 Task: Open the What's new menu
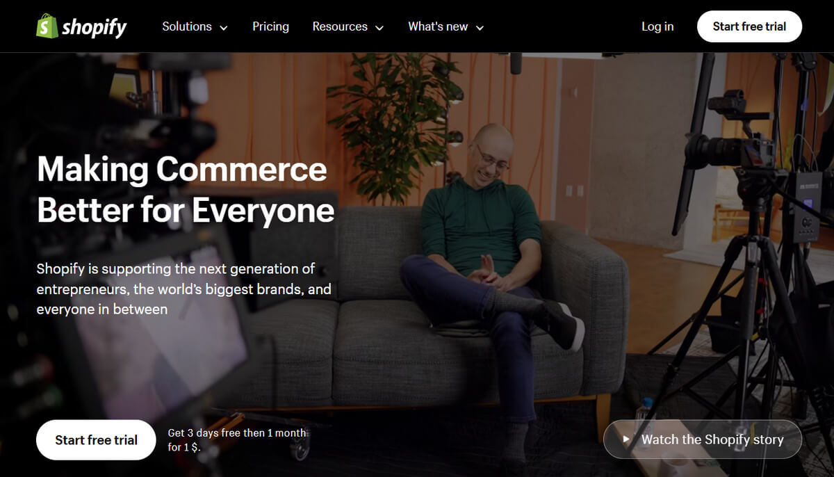pyautogui.click(x=445, y=26)
